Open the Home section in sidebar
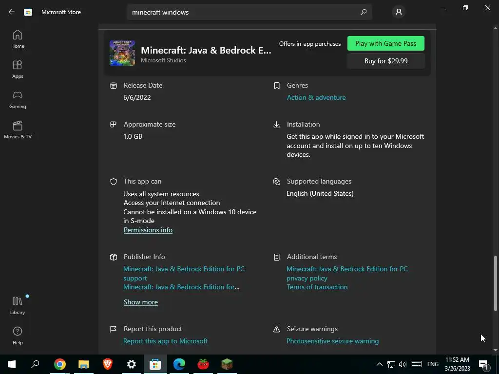The image size is (499, 374). click(18, 39)
